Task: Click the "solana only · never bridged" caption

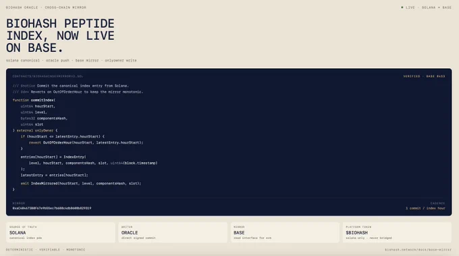Action: tap(369, 238)
